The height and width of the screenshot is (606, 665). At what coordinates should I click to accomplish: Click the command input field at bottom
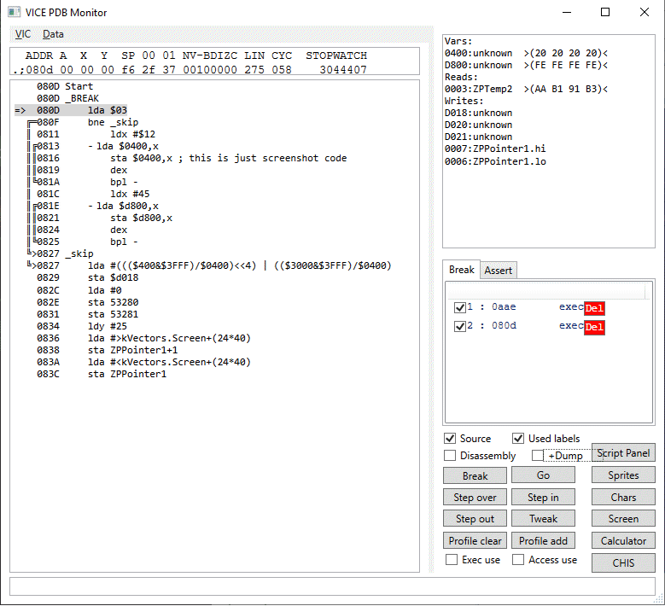pos(333,586)
